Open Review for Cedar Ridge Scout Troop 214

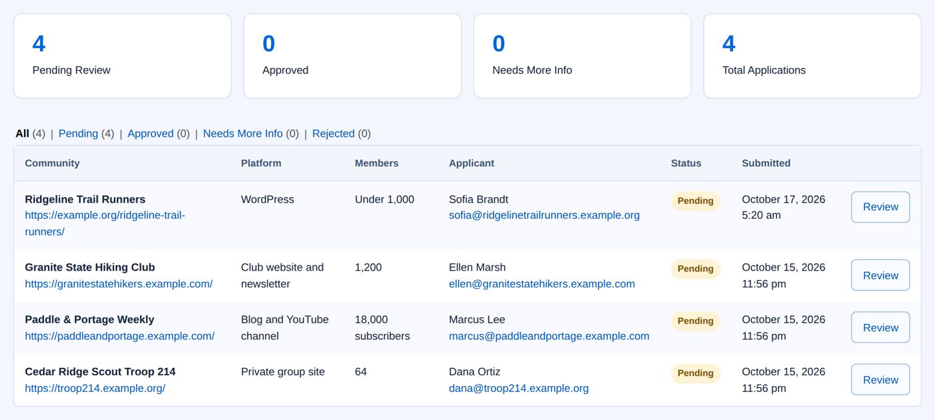pyautogui.click(x=880, y=379)
